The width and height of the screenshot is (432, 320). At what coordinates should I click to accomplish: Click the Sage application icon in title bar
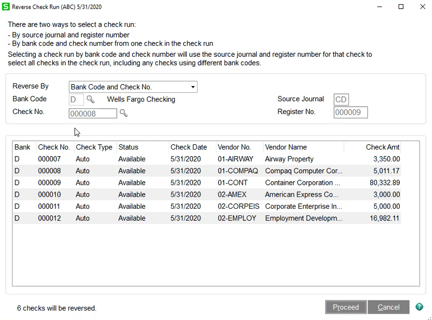pyautogui.click(x=6, y=7)
